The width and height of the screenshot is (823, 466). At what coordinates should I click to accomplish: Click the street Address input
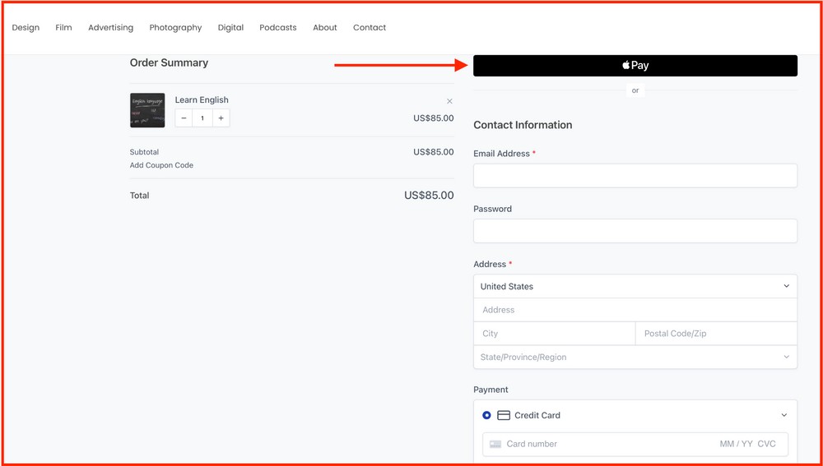pos(635,311)
